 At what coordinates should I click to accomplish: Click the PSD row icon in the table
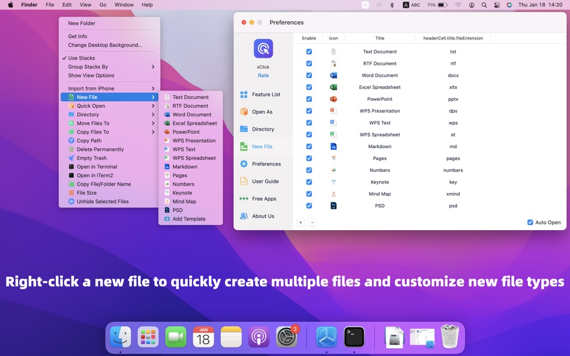(334, 206)
